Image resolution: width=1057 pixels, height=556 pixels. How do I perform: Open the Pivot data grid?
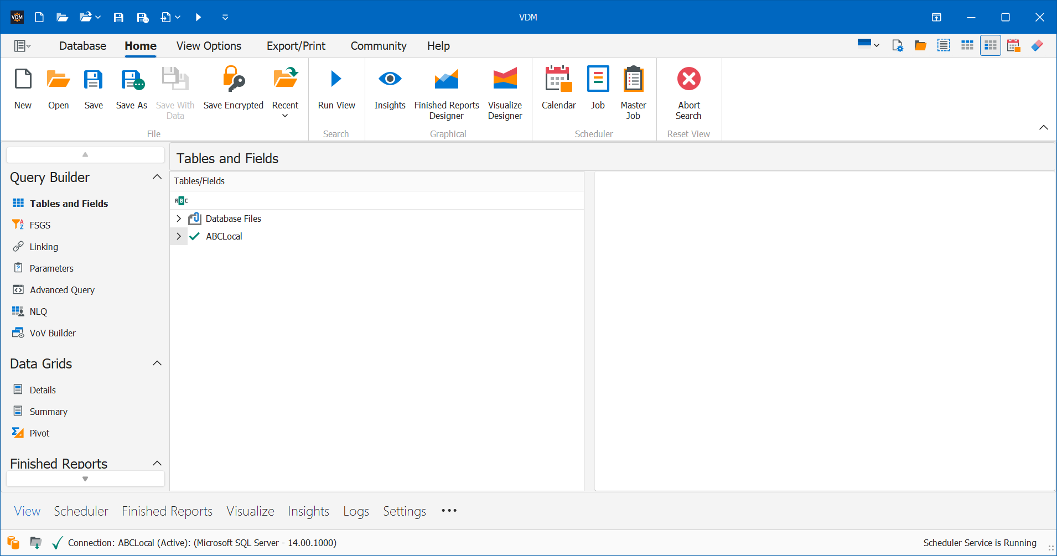point(39,433)
